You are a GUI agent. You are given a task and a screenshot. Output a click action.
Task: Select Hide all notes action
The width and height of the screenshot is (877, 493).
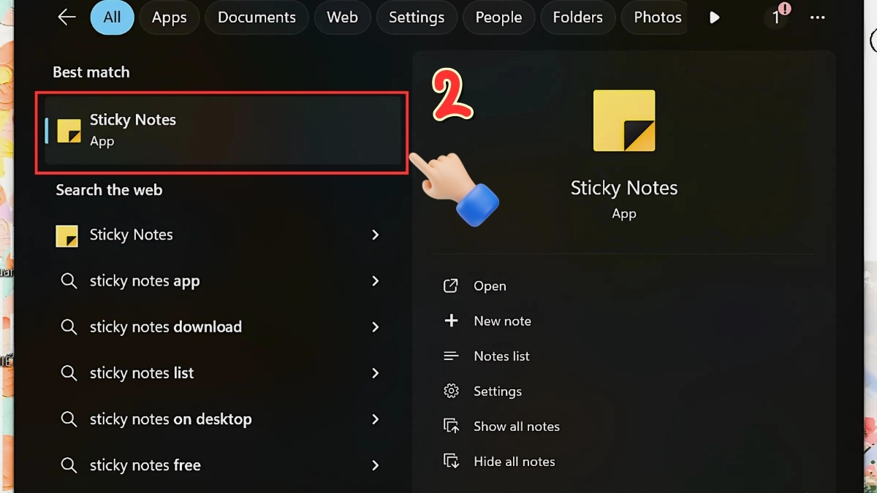pyautogui.click(x=514, y=462)
